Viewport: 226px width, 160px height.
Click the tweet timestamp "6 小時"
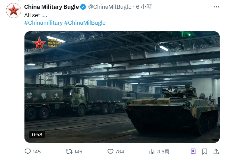(144, 7)
